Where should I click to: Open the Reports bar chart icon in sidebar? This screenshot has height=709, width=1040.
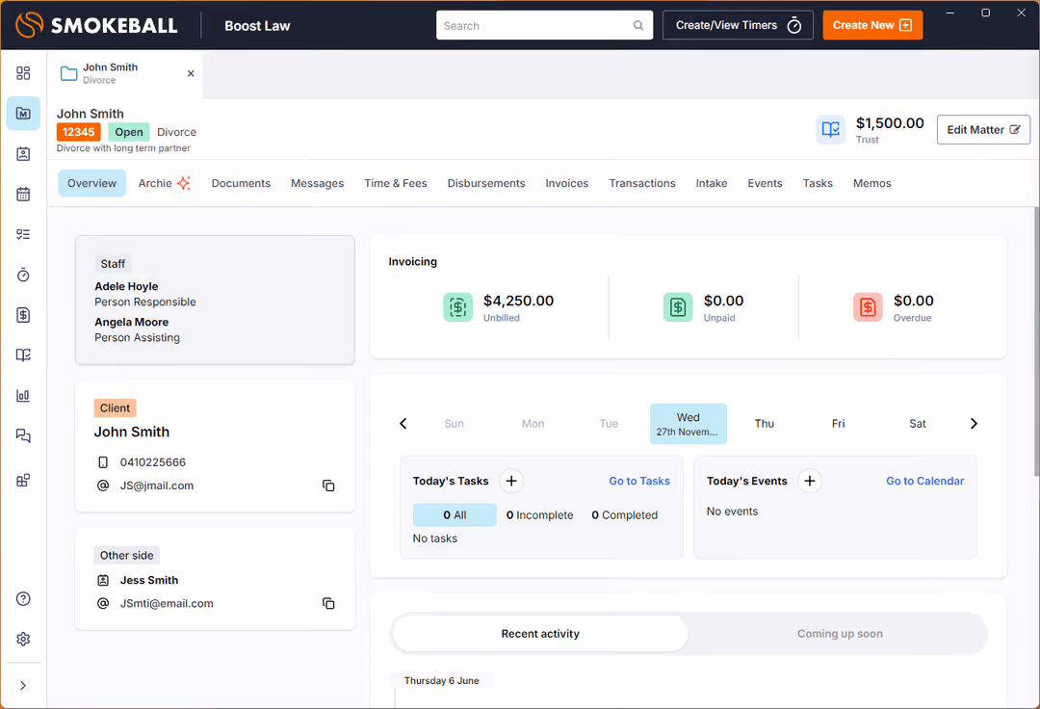23,396
